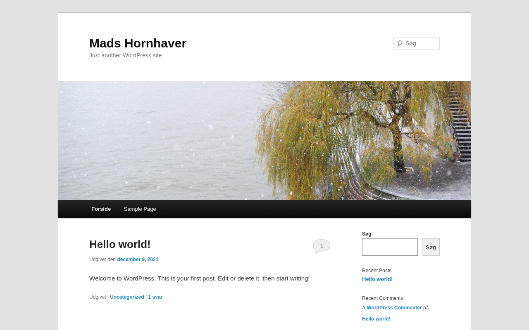Focus the header Søg search field
Image resolution: width=529 pixels, height=330 pixels.
(417, 43)
